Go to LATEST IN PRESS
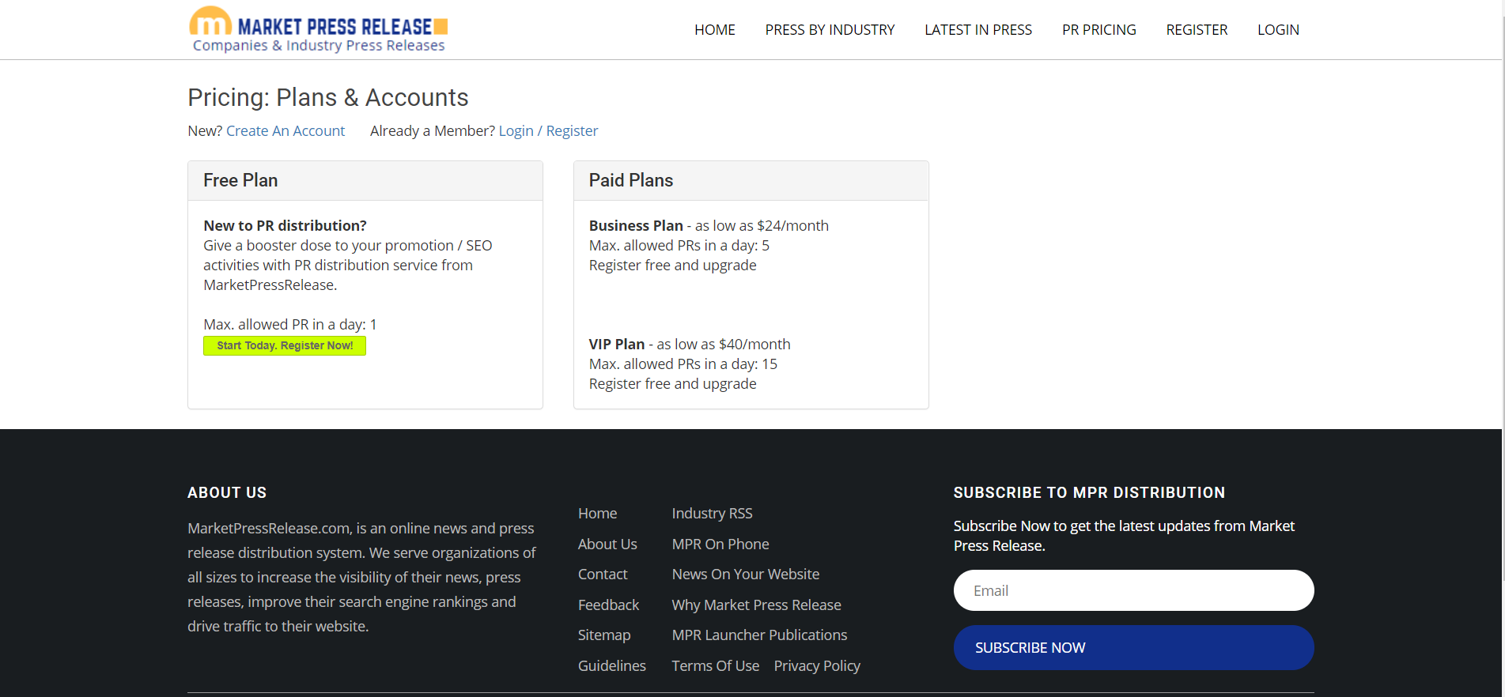The image size is (1505, 697). (978, 30)
